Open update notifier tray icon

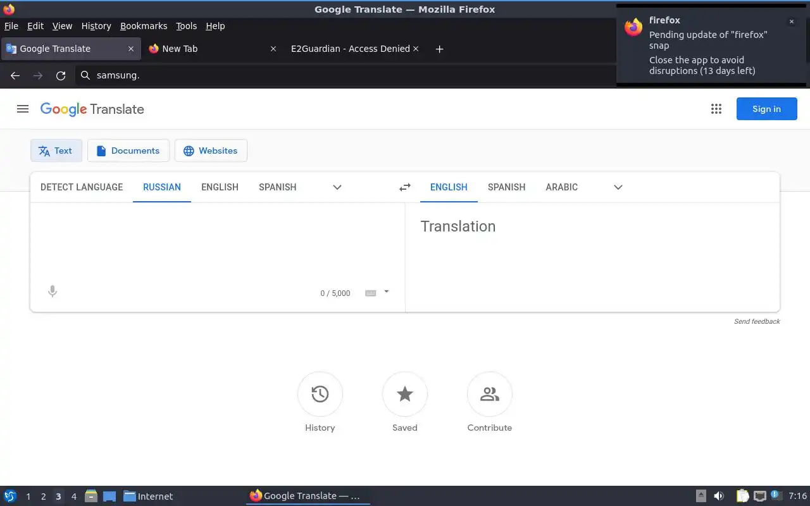776,495
